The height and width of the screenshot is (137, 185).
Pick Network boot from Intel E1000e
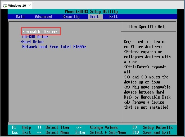pyautogui.click(x=54, y=47)
